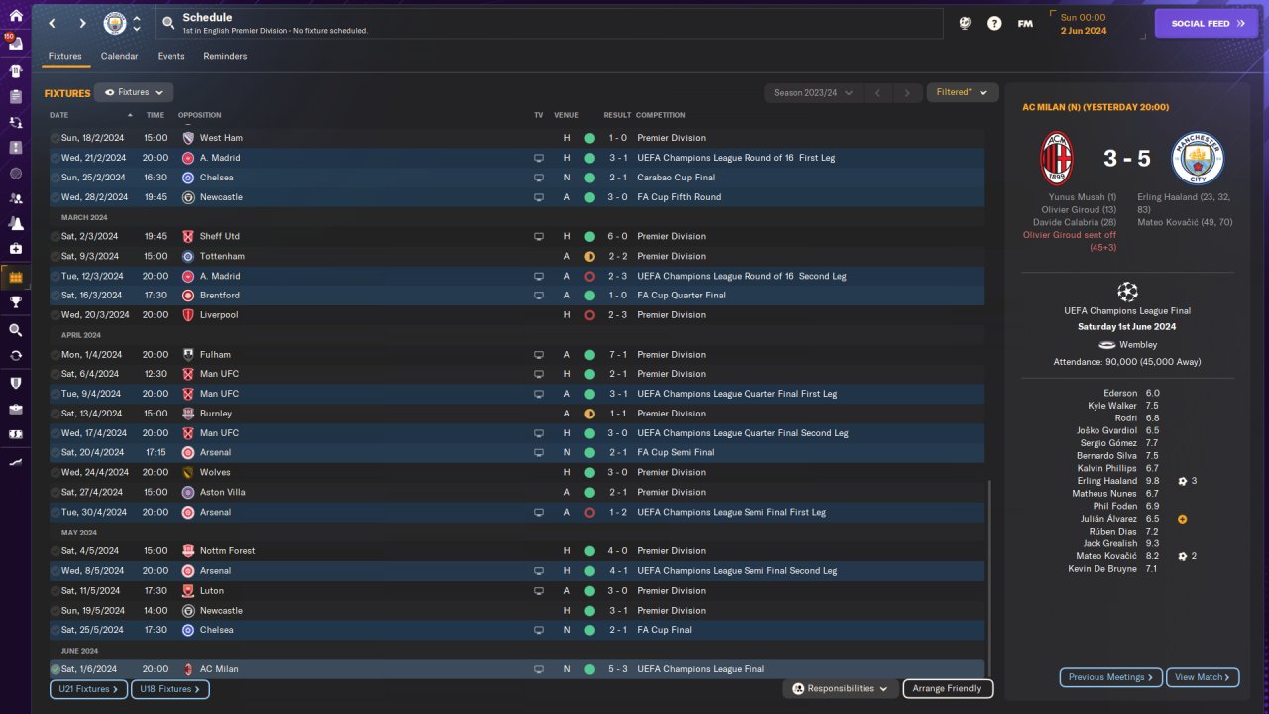This screenshot has width=1269, height=714.
Task: Open the FM menu icon
Action: click(1025, 23)
